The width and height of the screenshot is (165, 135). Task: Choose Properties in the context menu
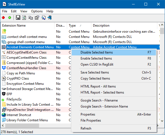pyautogui.click(x=114, y=114)
